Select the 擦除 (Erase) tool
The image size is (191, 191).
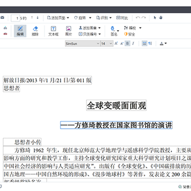[x=35, y=31]
